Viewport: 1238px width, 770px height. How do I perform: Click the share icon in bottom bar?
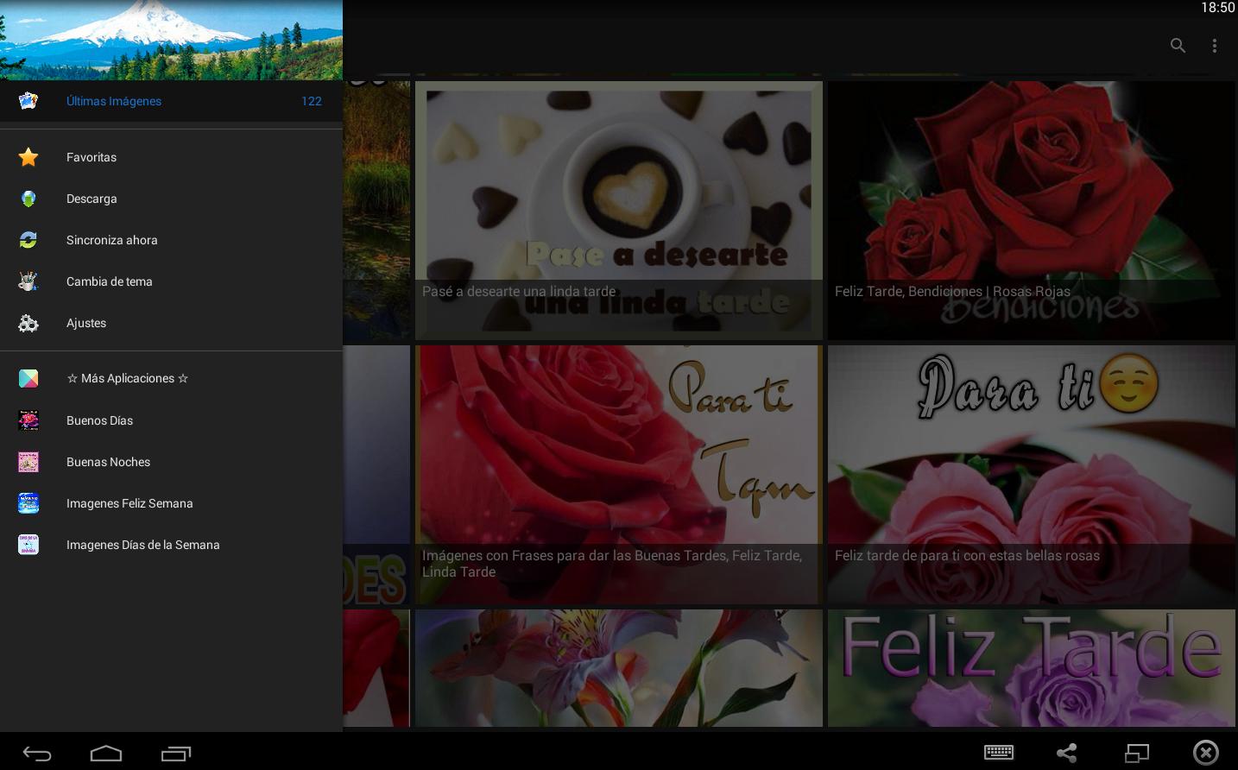pos(1067,753)
